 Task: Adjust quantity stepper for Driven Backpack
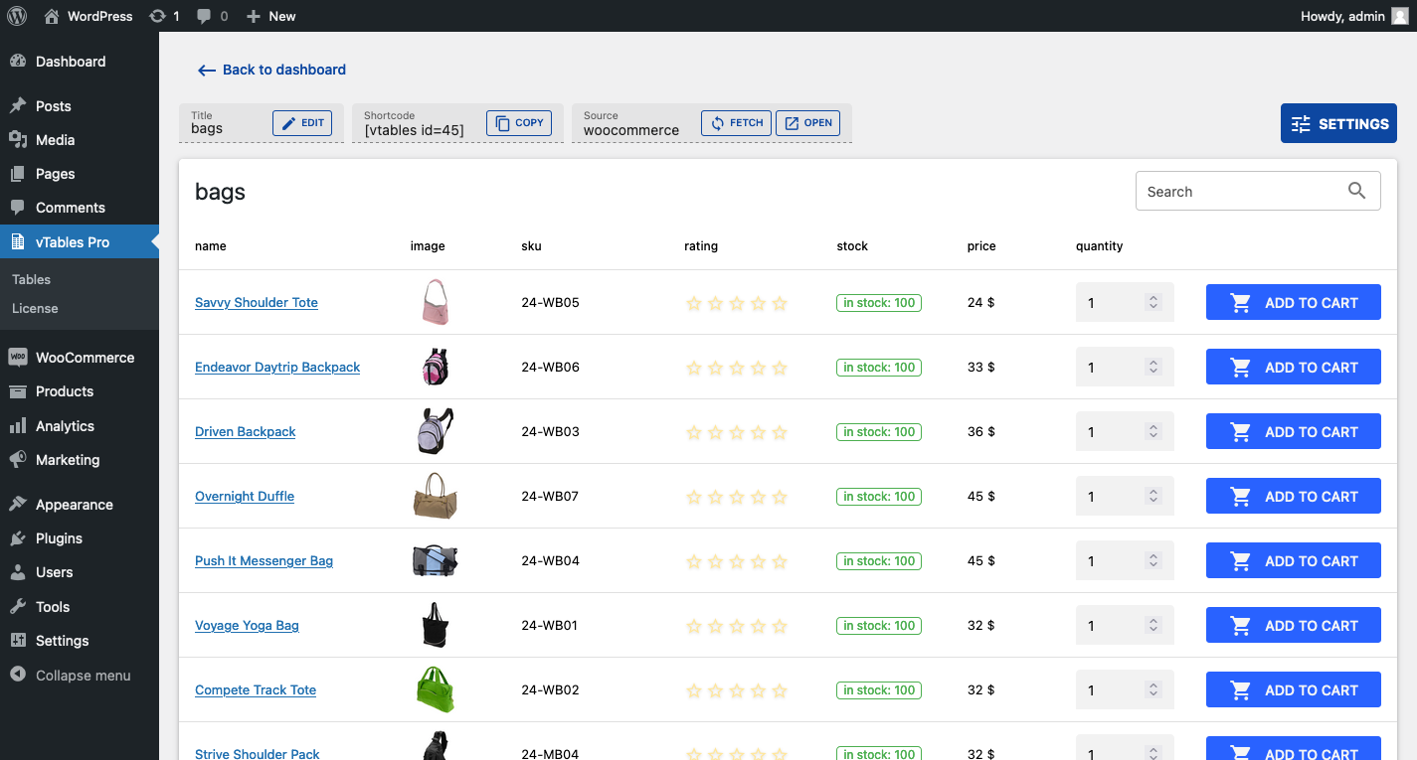[x=1153, y=432]
